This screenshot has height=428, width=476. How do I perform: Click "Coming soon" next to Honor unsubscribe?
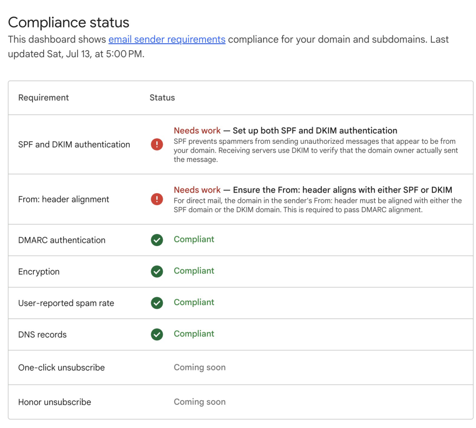[x=199, y=402]
